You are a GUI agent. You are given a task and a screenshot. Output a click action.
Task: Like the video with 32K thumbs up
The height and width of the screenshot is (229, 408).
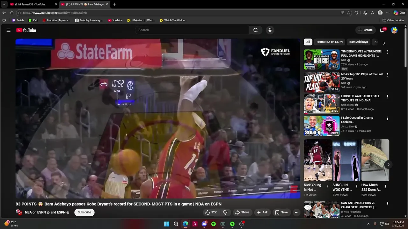(211, 212)
